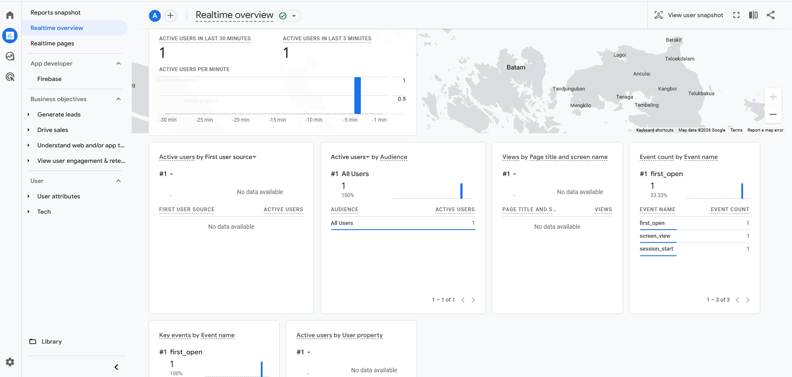Click the green report status check icon

click(x=283, y=16)
